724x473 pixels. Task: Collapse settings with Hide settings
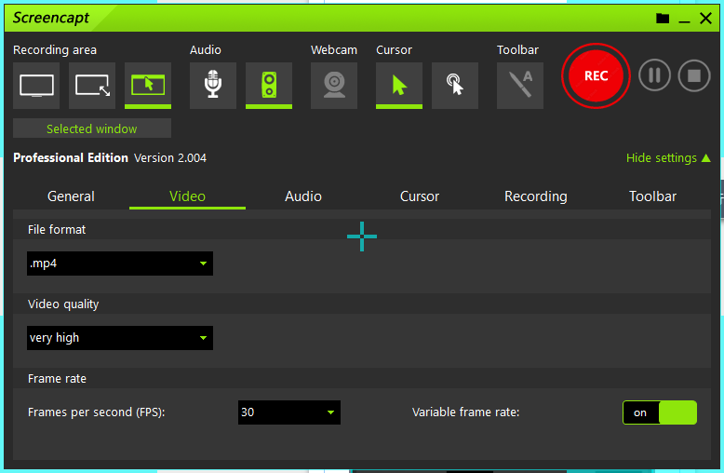[668, 158]
